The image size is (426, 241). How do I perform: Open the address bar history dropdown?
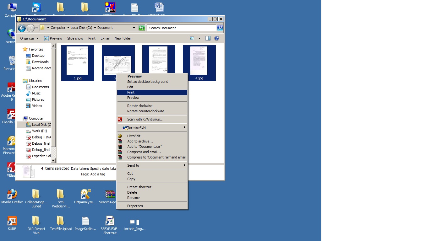click(134, 28)
